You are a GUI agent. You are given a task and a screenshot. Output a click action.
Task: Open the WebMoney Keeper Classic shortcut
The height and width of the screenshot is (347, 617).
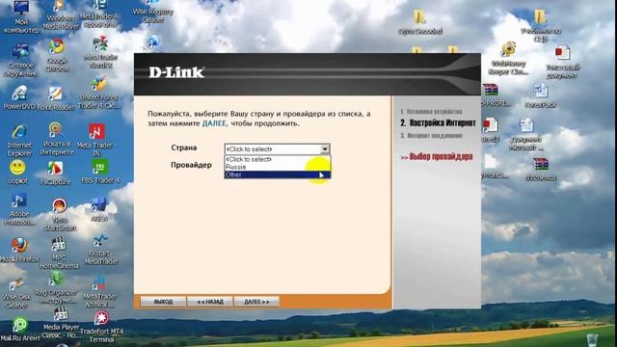pos(508,58)
